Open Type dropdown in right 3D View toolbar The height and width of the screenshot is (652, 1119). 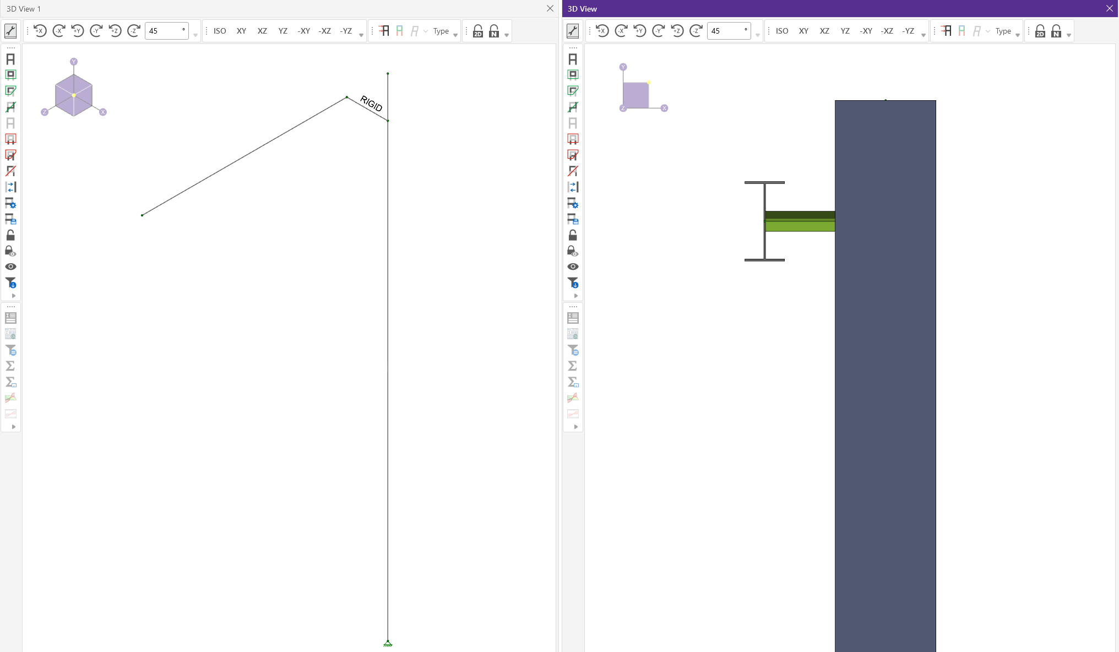click(1003, 31)
